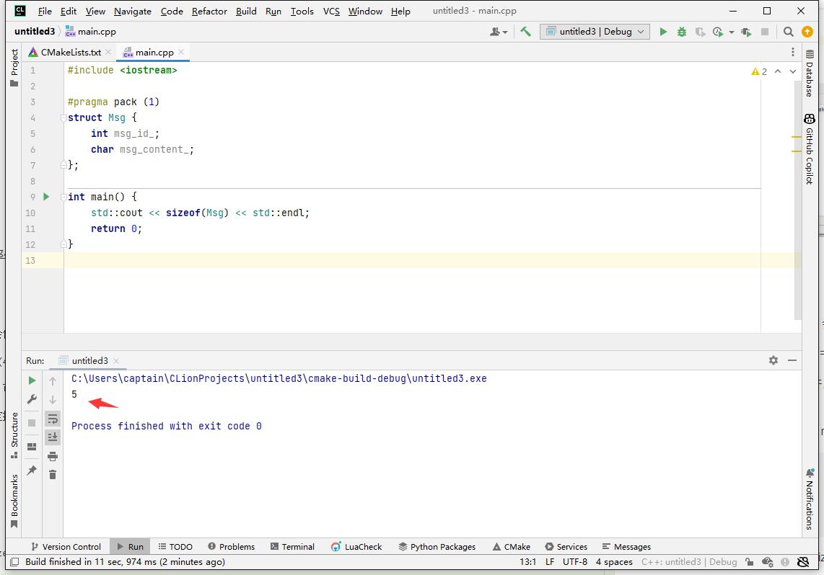Click the 4 spaces indent setting

click(x=614, y=562)
